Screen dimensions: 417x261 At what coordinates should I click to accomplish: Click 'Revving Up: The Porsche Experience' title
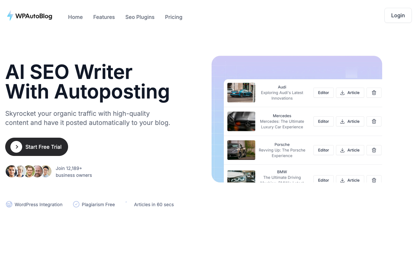pos(282,153)
